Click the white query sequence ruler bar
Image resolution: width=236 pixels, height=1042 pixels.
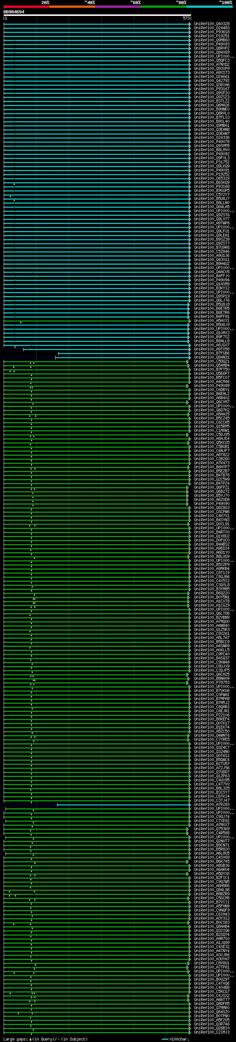pos(97,15)
